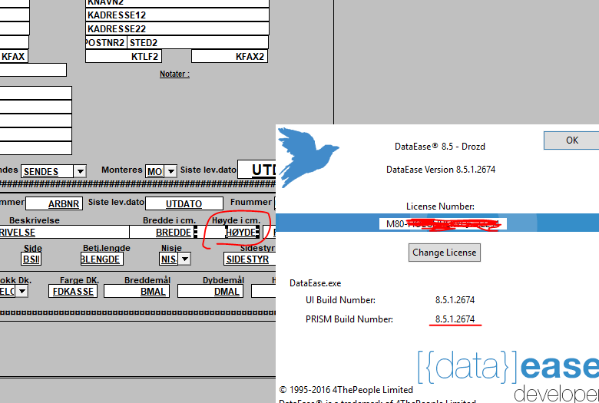Select the DMAL field
The width and height of the screenshot is (599, 403).
click(x=210, y=291)
